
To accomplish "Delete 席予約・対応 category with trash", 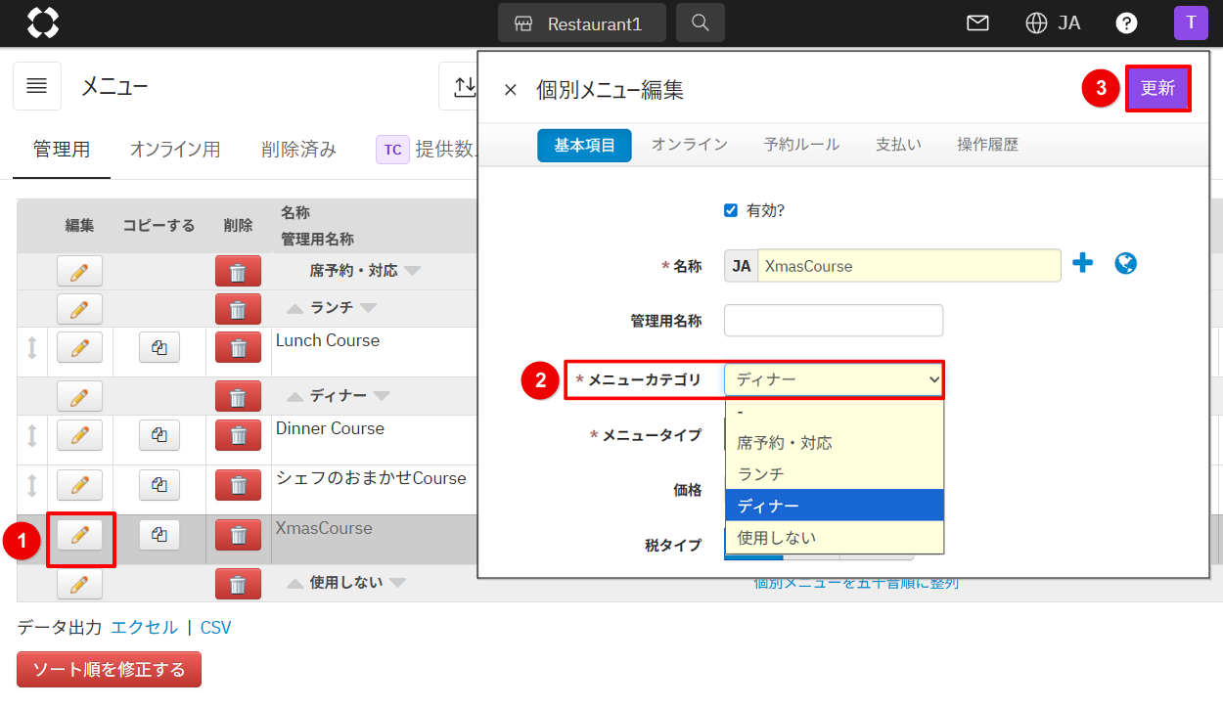I will click(238, 271).
